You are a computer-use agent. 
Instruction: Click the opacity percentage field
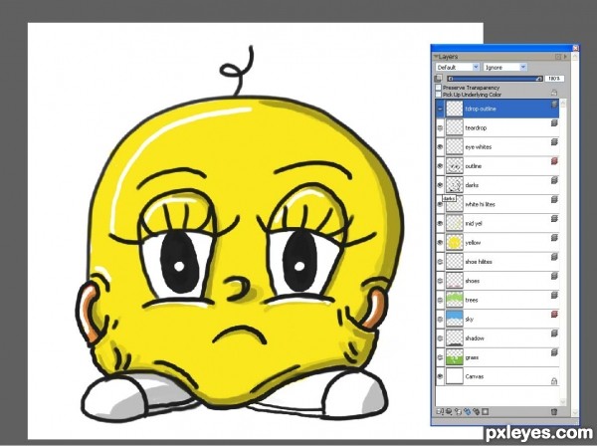pos(554,79)
